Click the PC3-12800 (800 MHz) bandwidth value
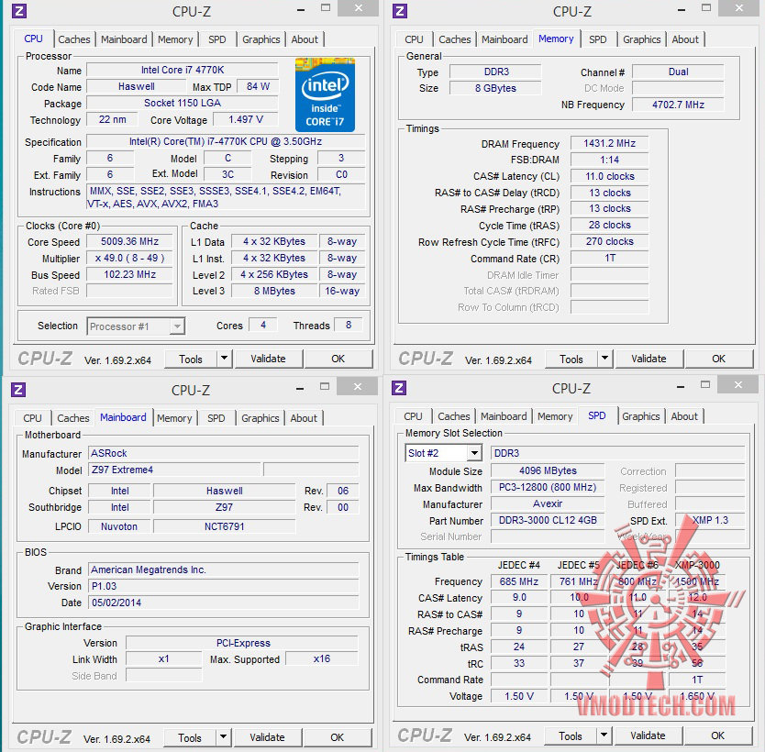 click(x=548, y=487)
